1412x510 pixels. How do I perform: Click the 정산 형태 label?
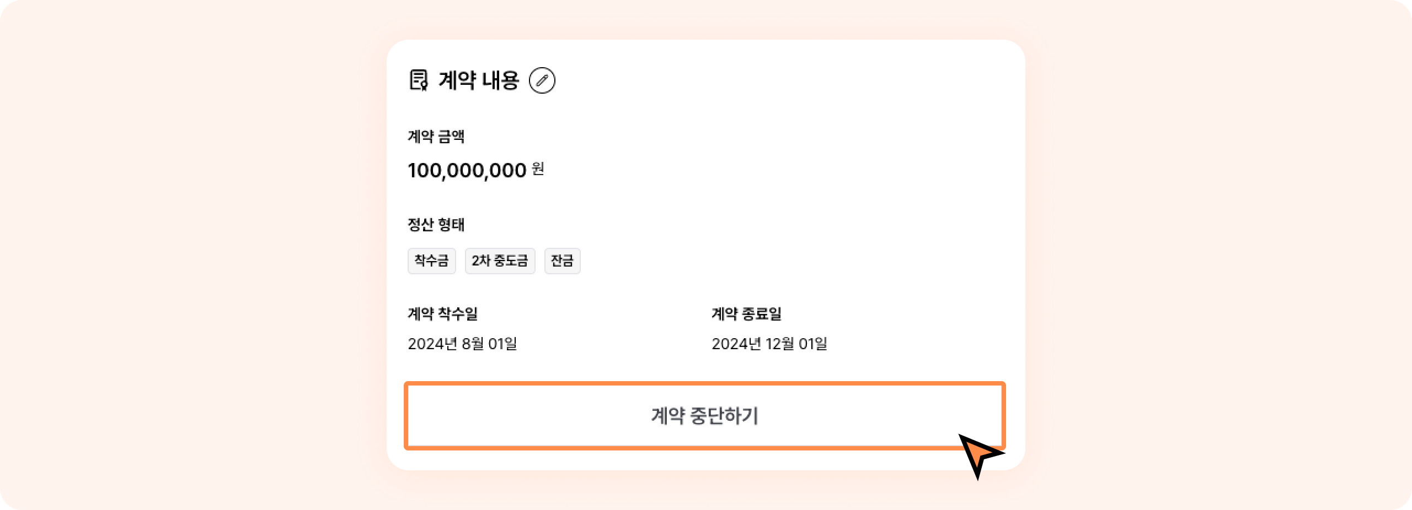436,224
